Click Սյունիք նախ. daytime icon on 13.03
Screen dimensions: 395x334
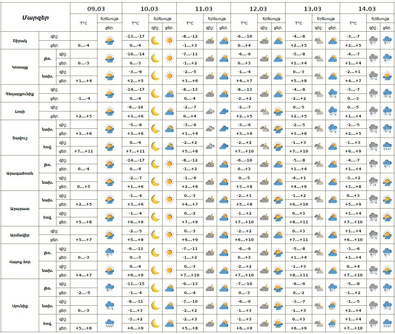pos(333,305)
